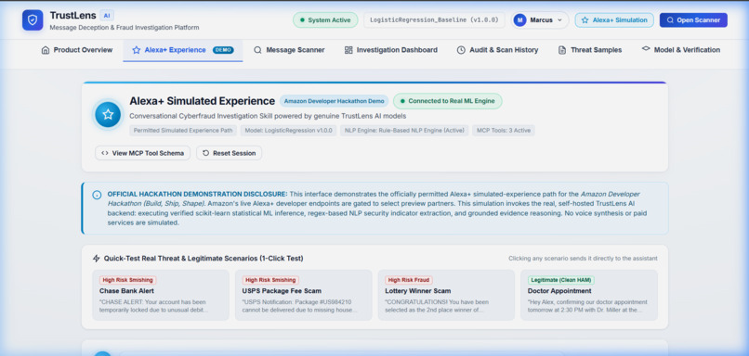Screen dimensions: 749x356
Task: Click the Alexa+ Simulation button
Action: 614,20
